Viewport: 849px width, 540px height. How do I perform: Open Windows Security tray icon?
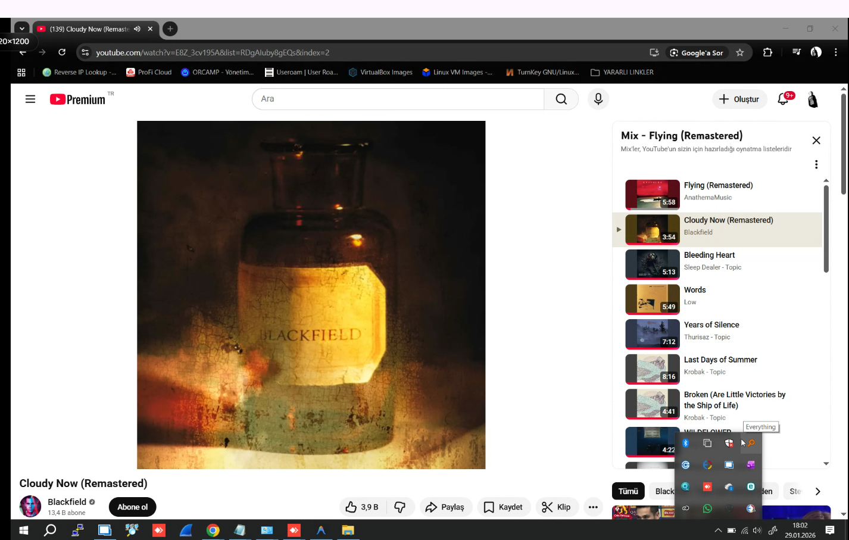click(729, 443)
